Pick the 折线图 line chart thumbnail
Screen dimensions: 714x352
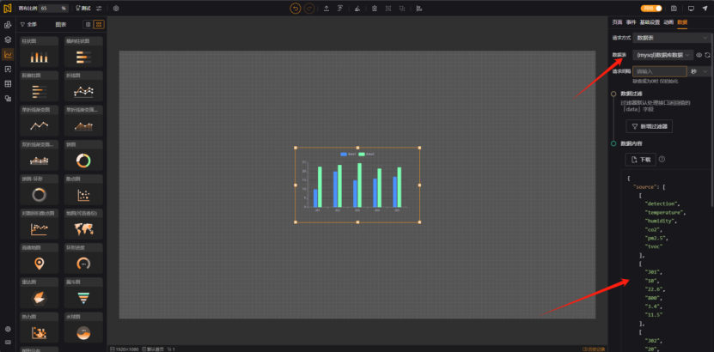(x=83, y=87)
